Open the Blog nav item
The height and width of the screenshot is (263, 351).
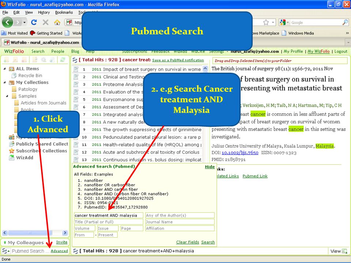(x=75, y=51)
